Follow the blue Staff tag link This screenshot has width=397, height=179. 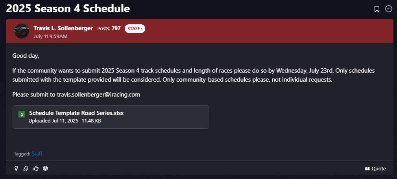click(37, 153)
